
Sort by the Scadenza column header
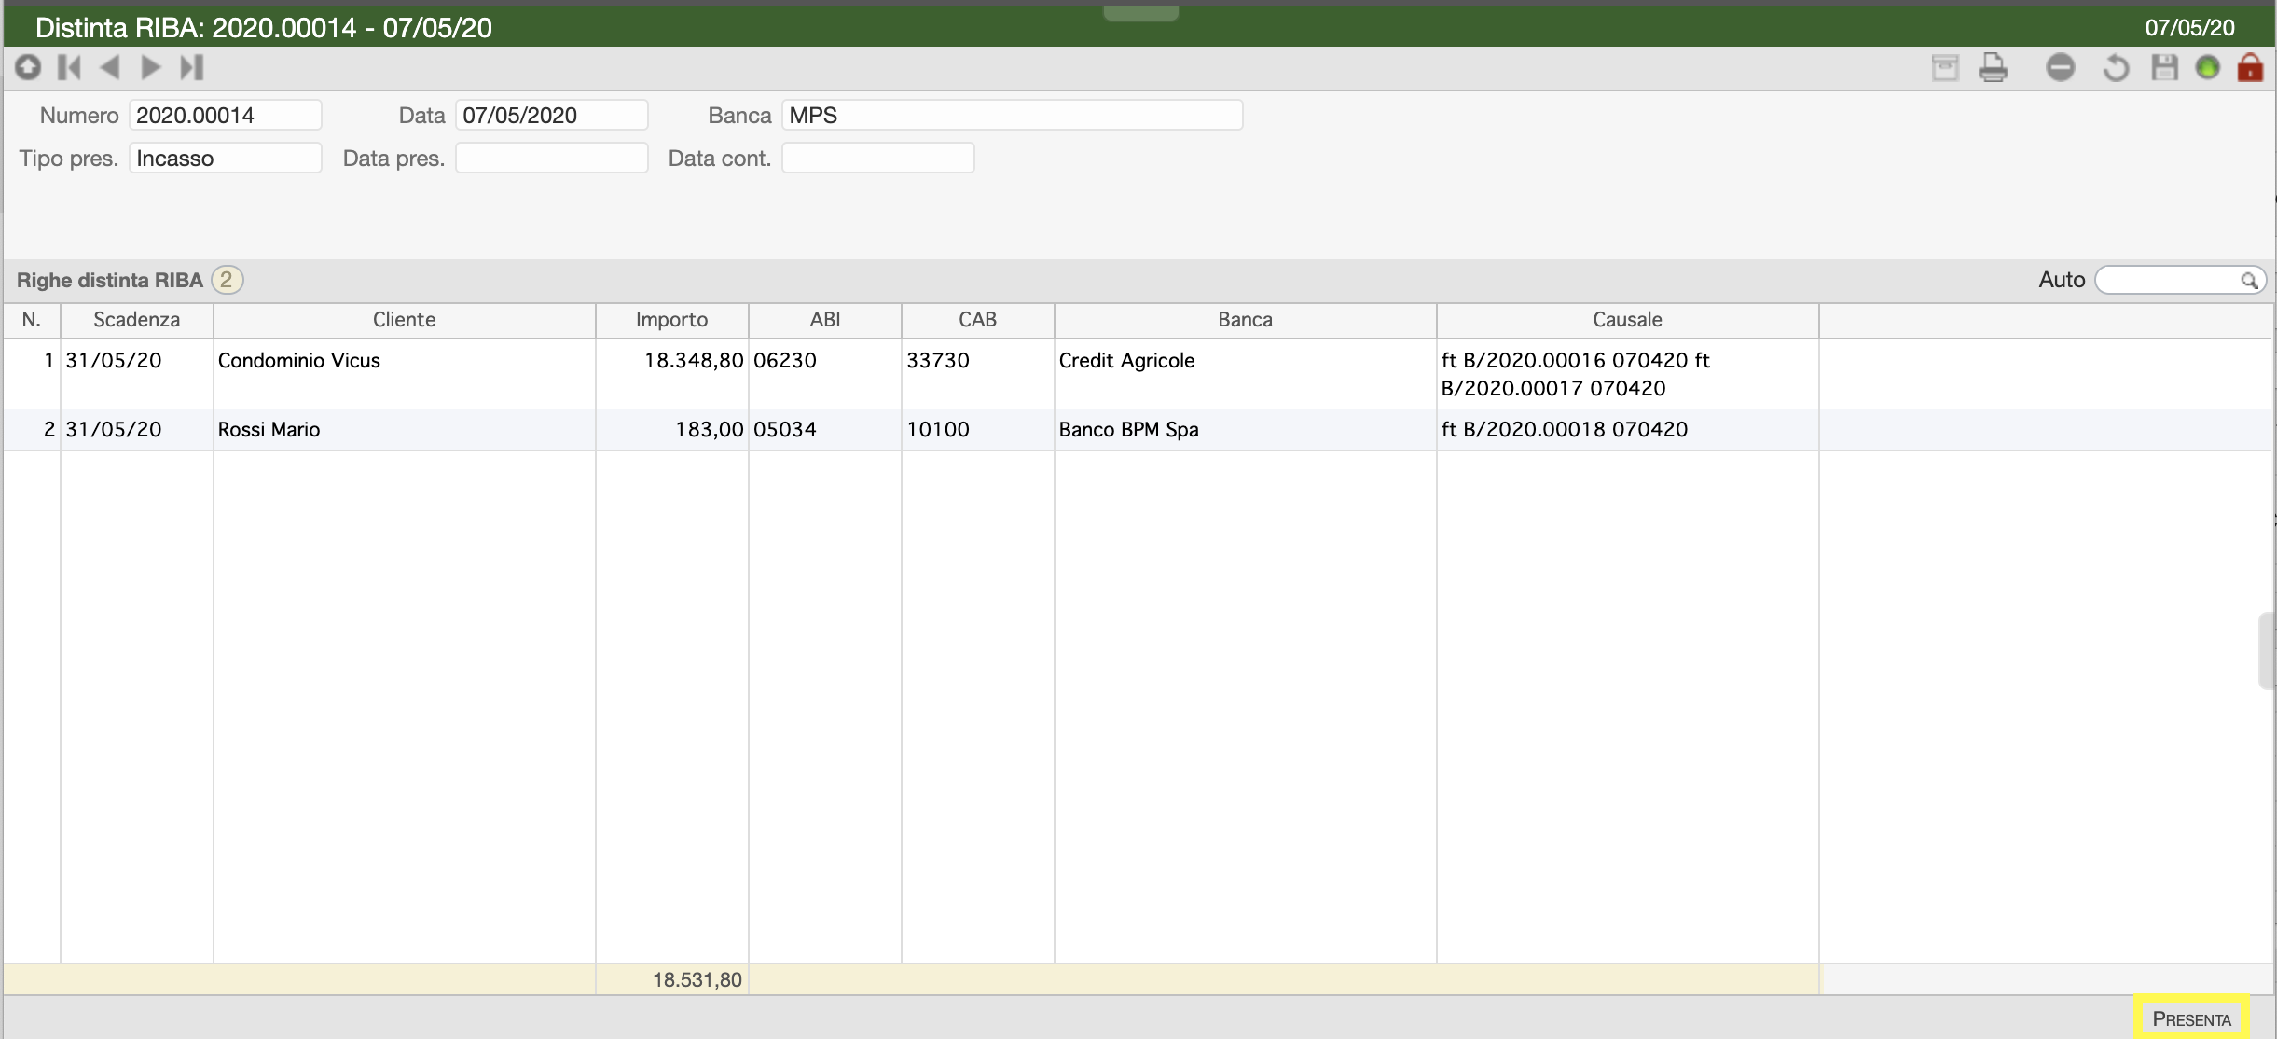coord(137,320)
